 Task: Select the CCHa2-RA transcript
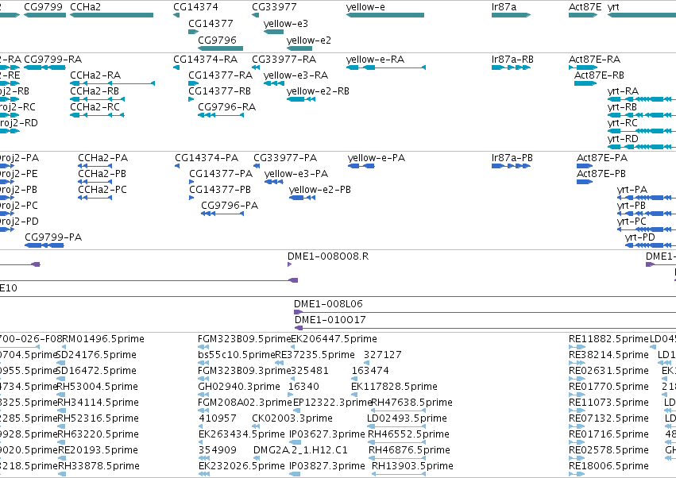112,83
